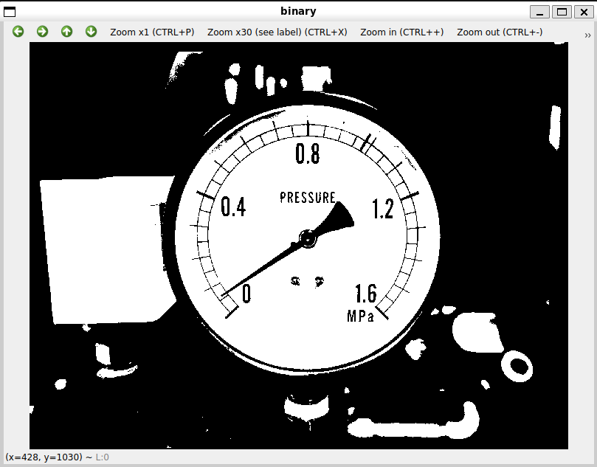Viewport: 597px width, 467px height.
Task: Click Zoom x30 (see label) button
Action: (277, 32)
